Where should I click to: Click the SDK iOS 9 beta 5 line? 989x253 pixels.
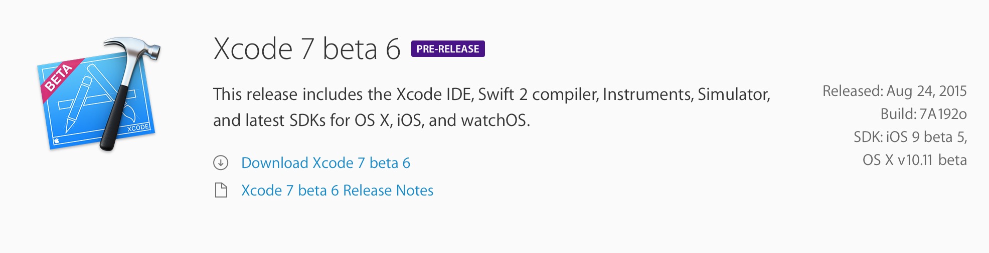coord(910,137)
